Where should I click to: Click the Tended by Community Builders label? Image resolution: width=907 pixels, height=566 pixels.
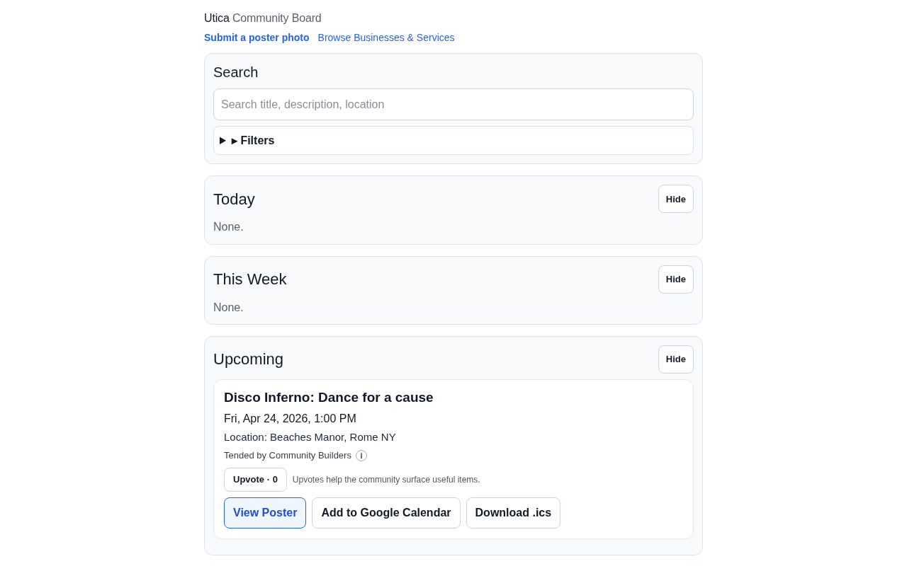click(x=288, y=456)
